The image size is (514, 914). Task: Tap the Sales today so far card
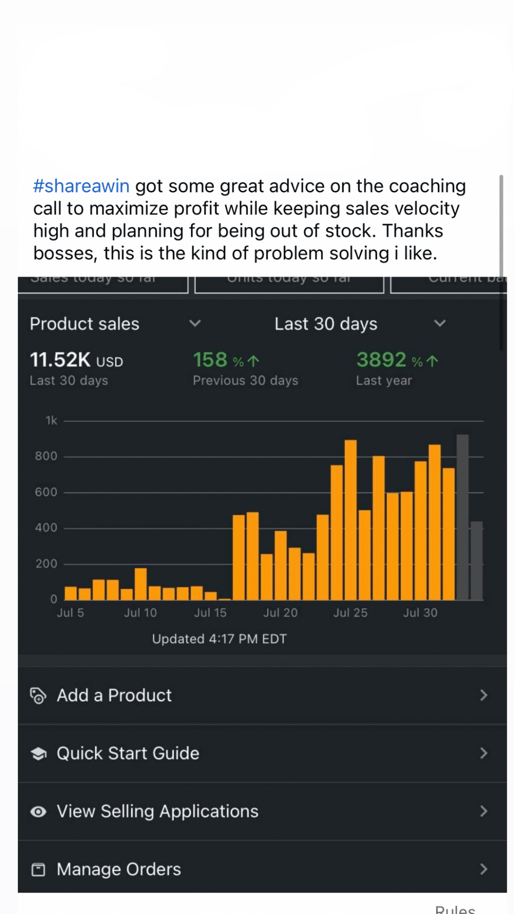(x=103, y=284)
